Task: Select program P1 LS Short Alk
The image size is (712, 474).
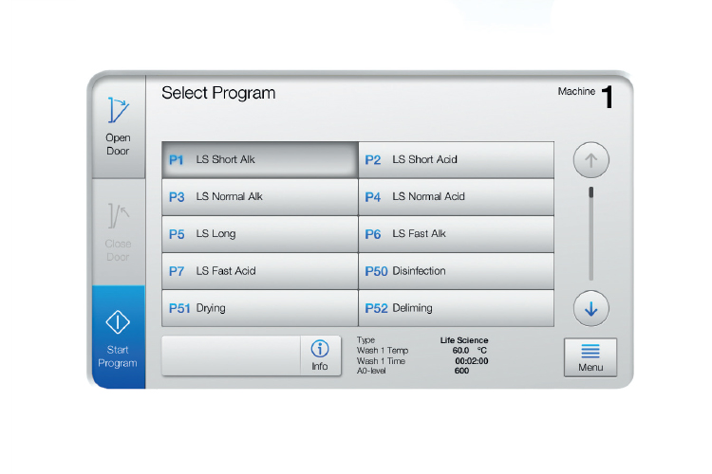Action: coord(259,160)
